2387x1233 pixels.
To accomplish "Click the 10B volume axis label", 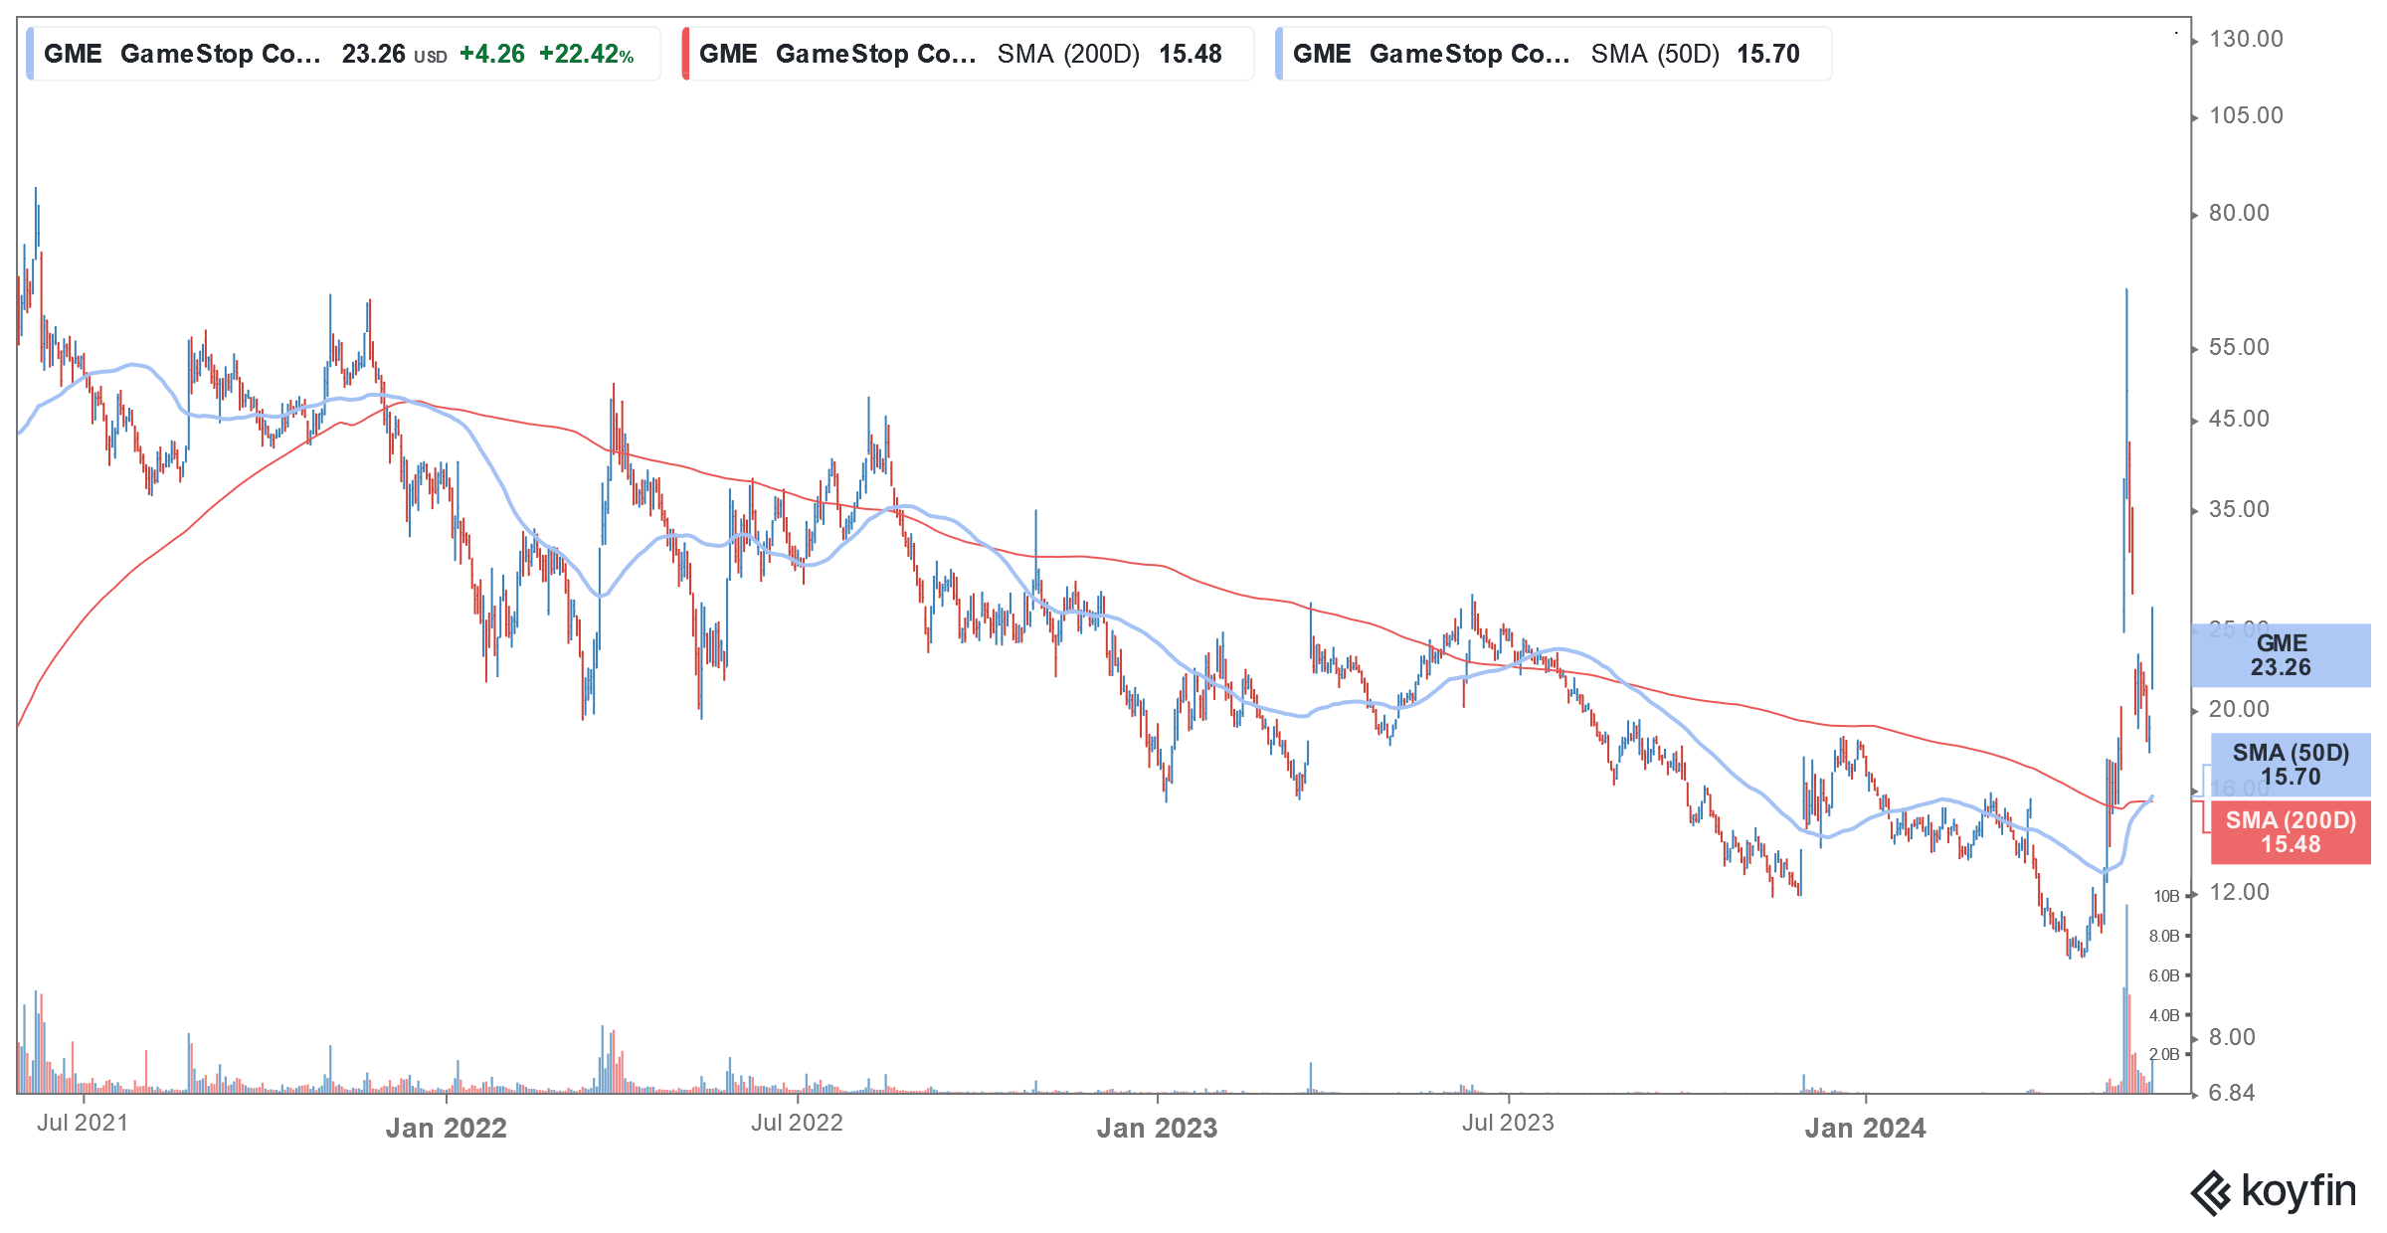I will [x=2166, y=896].
